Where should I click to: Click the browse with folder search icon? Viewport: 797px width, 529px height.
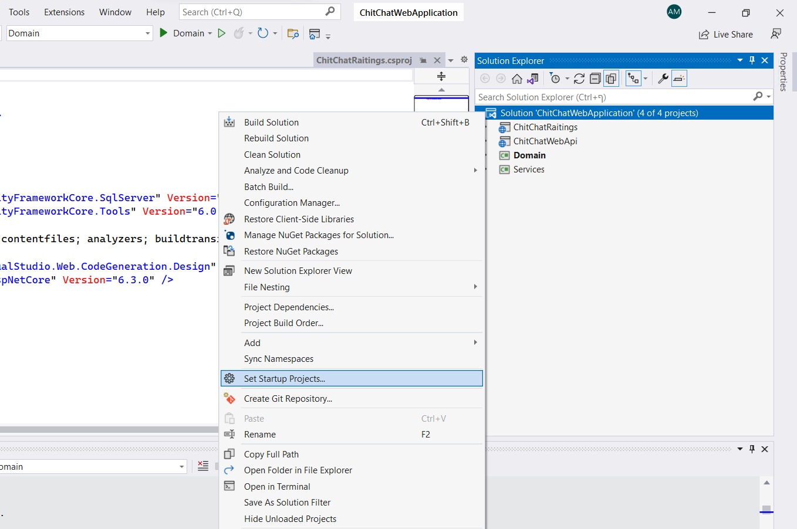(293, 33)
